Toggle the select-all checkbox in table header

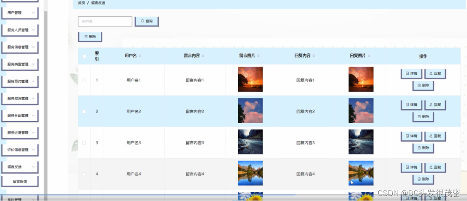coord(84,56)
